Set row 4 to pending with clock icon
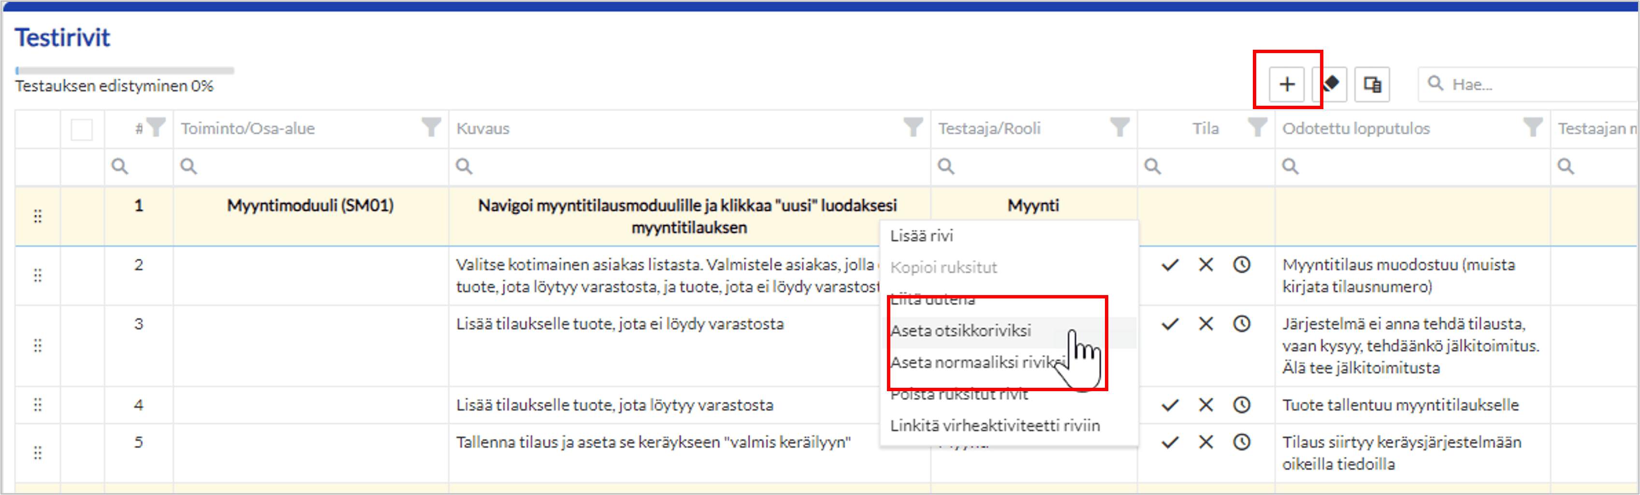The width and height of the screenshot is (1640, 495). pos(1241,405)
